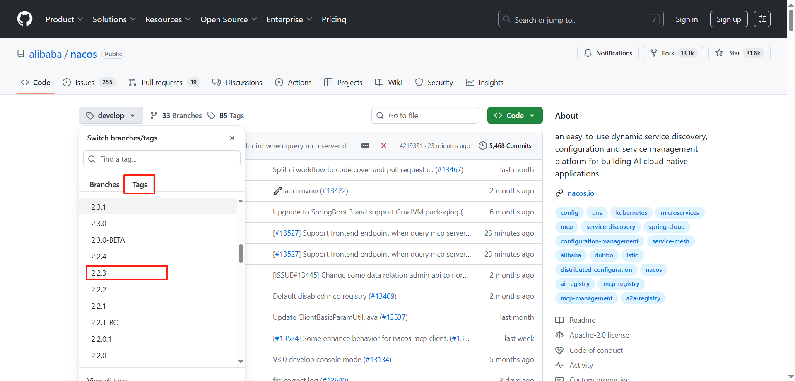Screen dimensions: 795x381
Task: Open the develop branch selector dropdown
Action: tap(111, 116)
